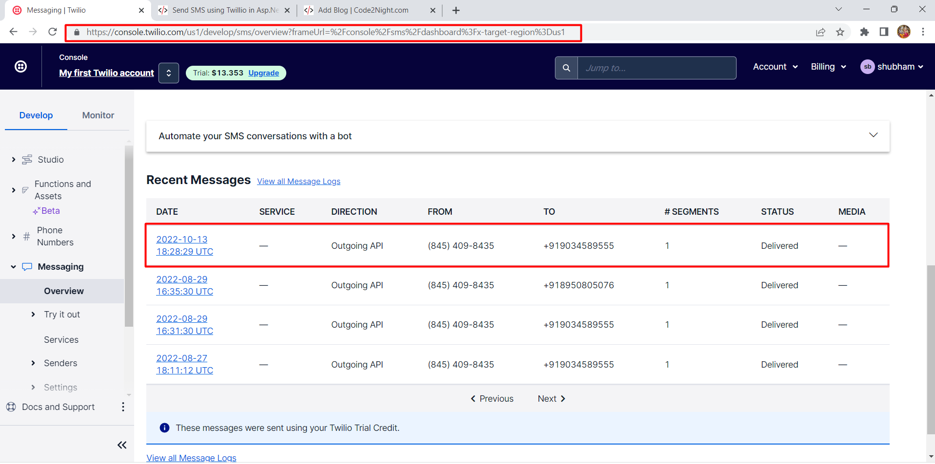Screen dimensions: 935x464
Task: Expand the Automate SMS conversations panel
Action: tap(873, 135)
